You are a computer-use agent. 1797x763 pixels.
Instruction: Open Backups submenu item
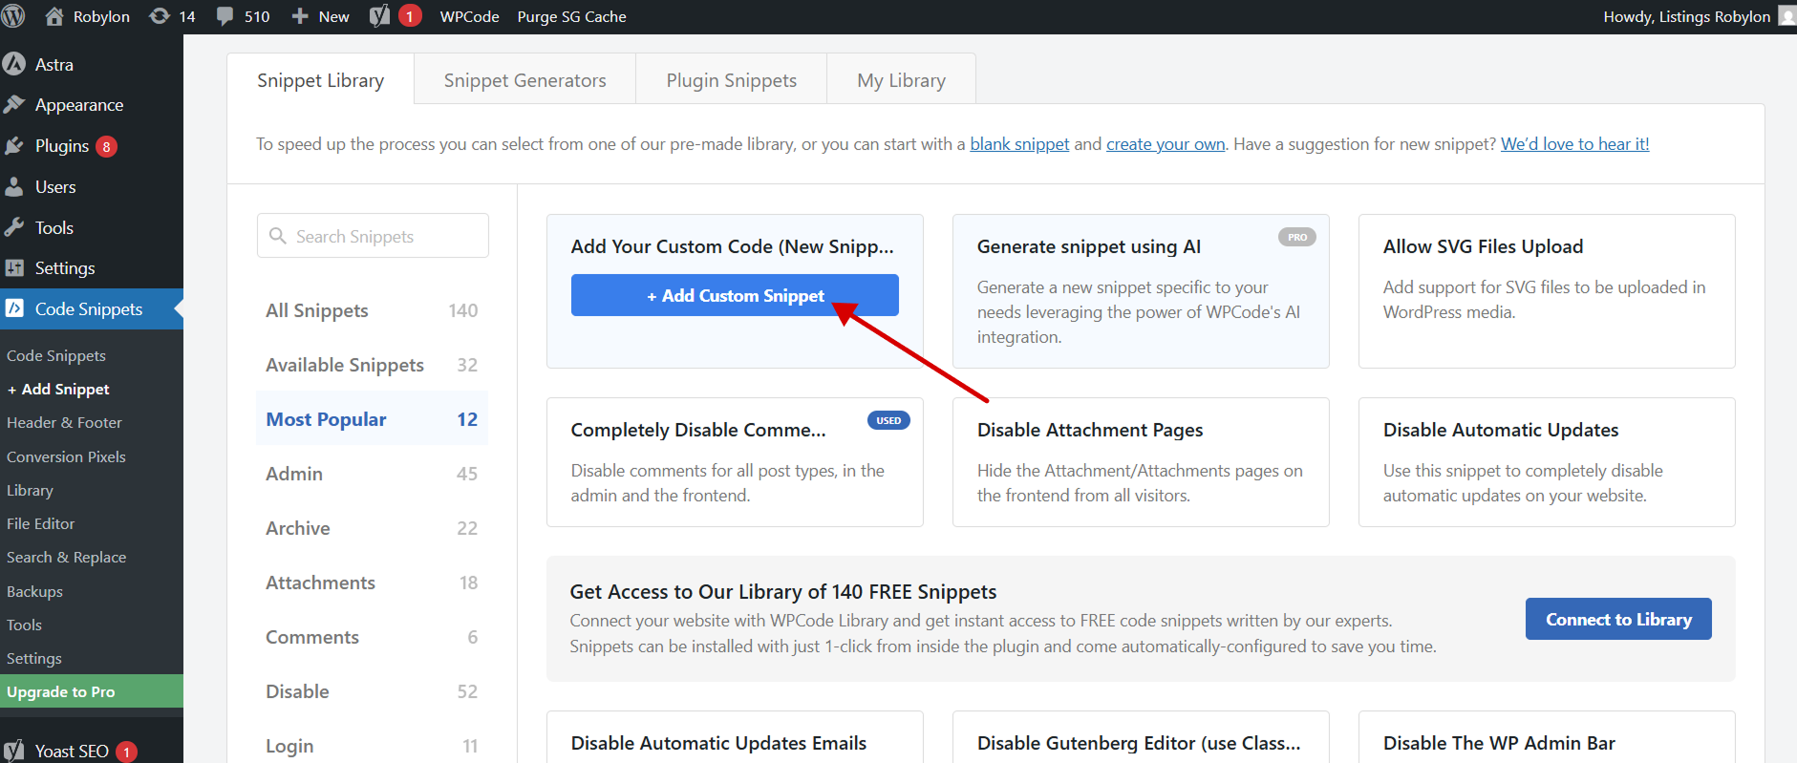click(34, 591)
